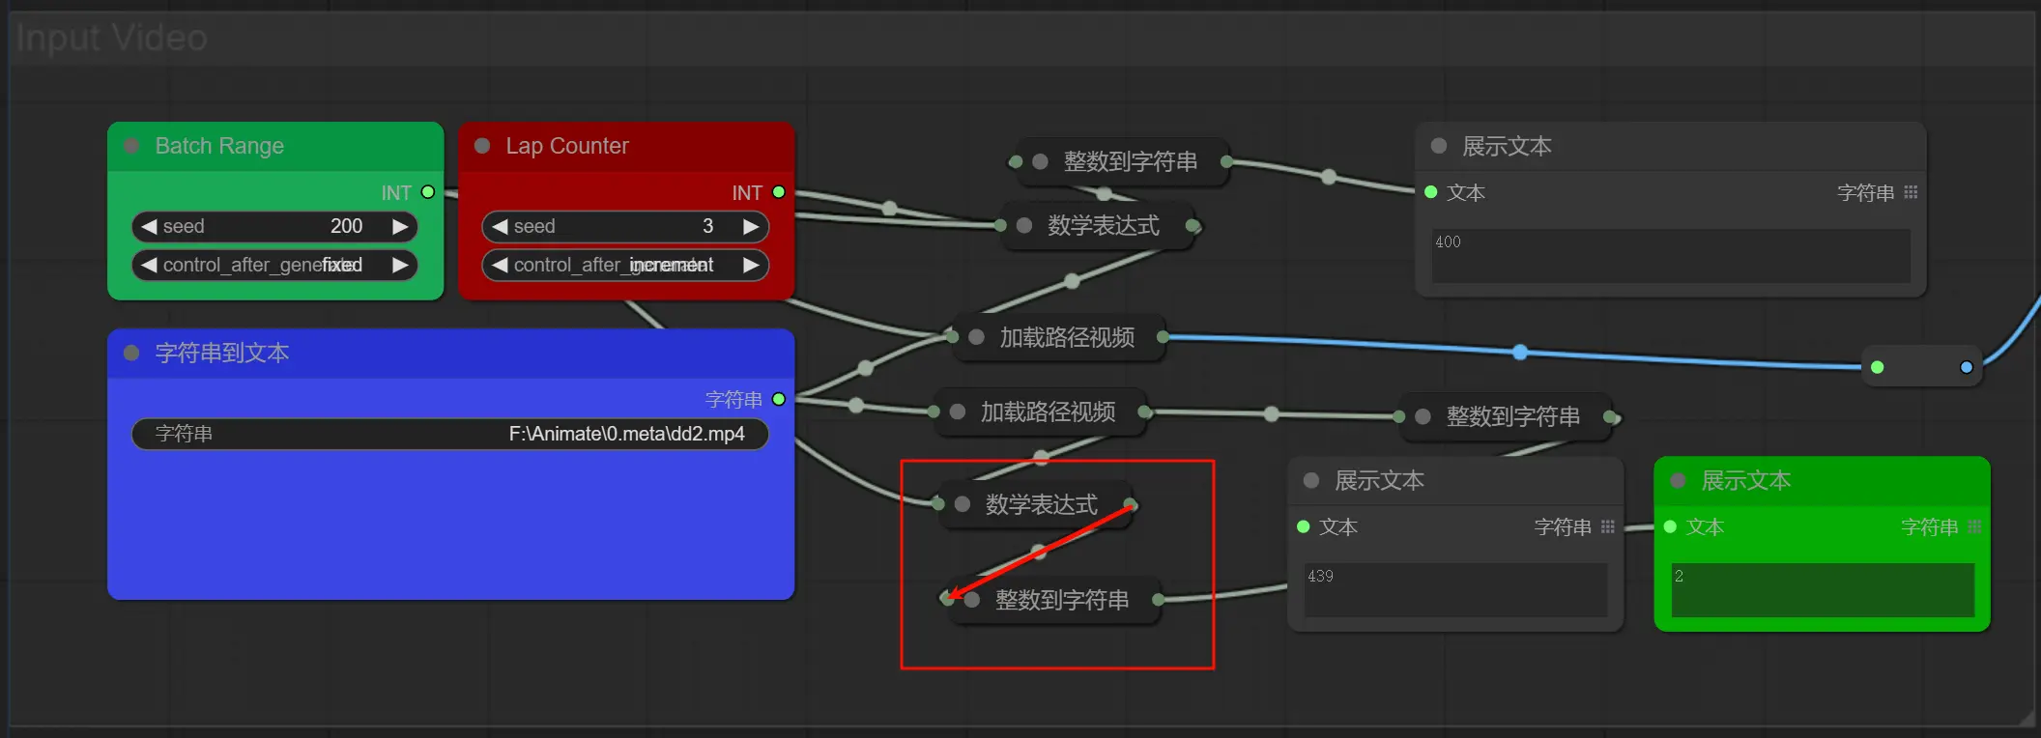This screenshot has height=738, width=2041.
Task: Toggle collapse on the blue 字符串到文本 node
Action: pyautogui.click(x=131, y=353)
